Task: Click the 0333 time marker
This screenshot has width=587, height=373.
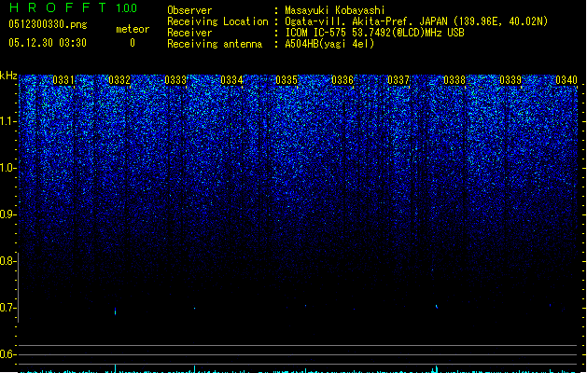Action: click(175, 79)
